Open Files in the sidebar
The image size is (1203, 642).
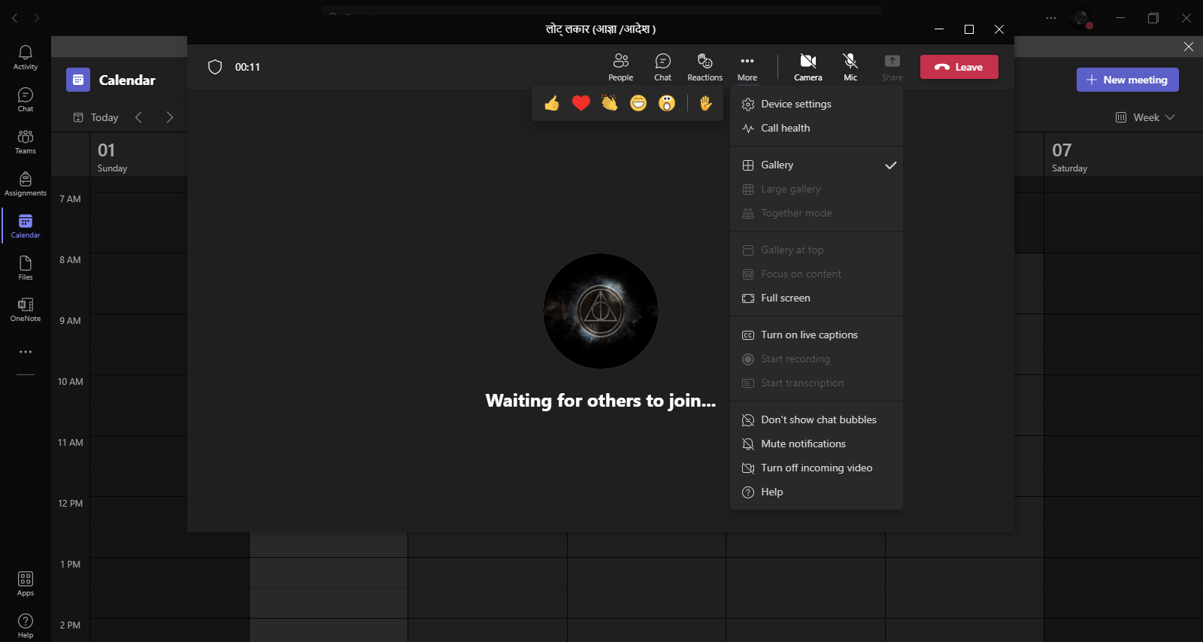pyautogui.click(x=26, y=268)
